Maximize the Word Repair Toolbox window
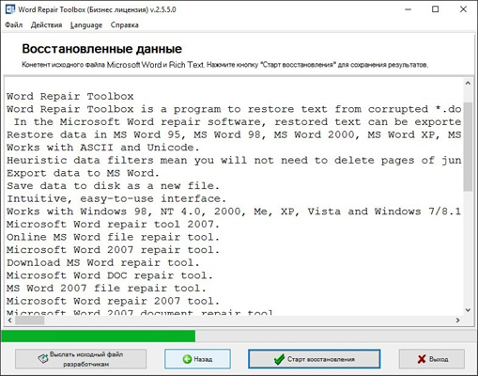478x376 pixels. (x=435, y=9)
